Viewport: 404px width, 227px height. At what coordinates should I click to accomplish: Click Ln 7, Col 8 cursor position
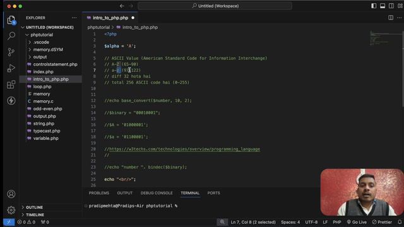click(x=253, y=222)
